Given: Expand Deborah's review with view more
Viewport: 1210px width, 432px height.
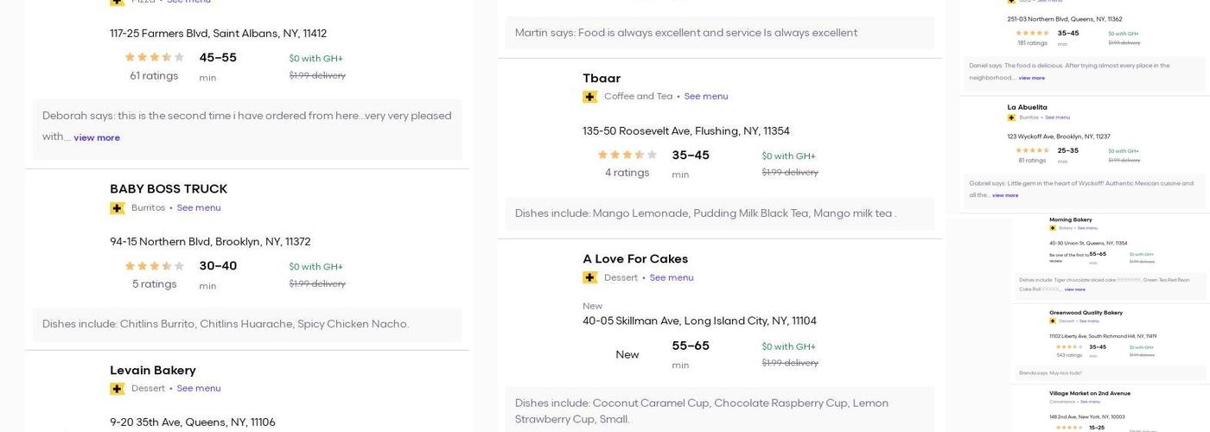Looking at the screenshot, I should coord(97,137).
